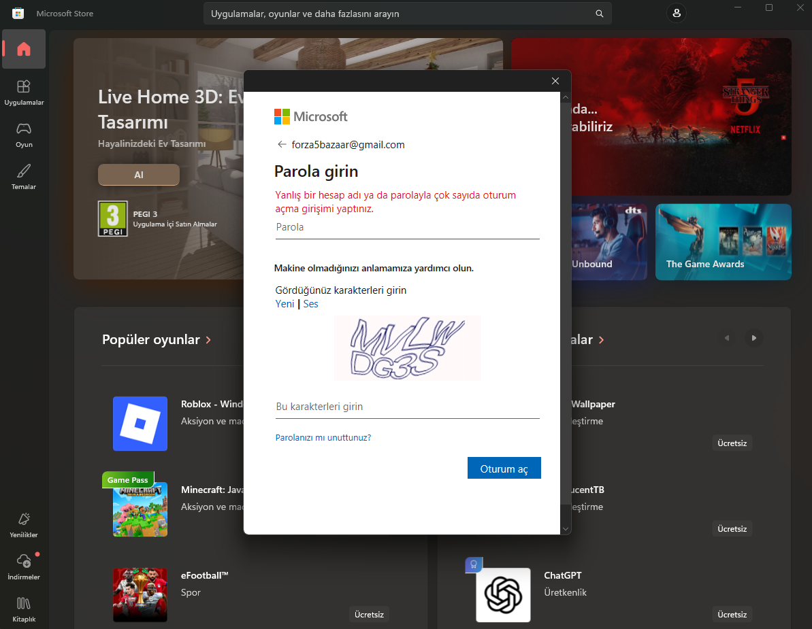Image resolution: width=812 pixels, height=629 pixels.
Task: Click the captcha image
Action: [x=408, y=348]
